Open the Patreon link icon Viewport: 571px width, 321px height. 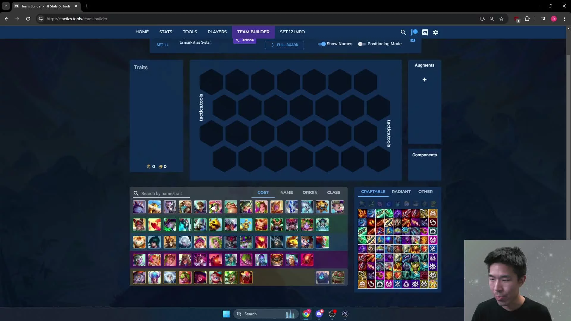414,32
